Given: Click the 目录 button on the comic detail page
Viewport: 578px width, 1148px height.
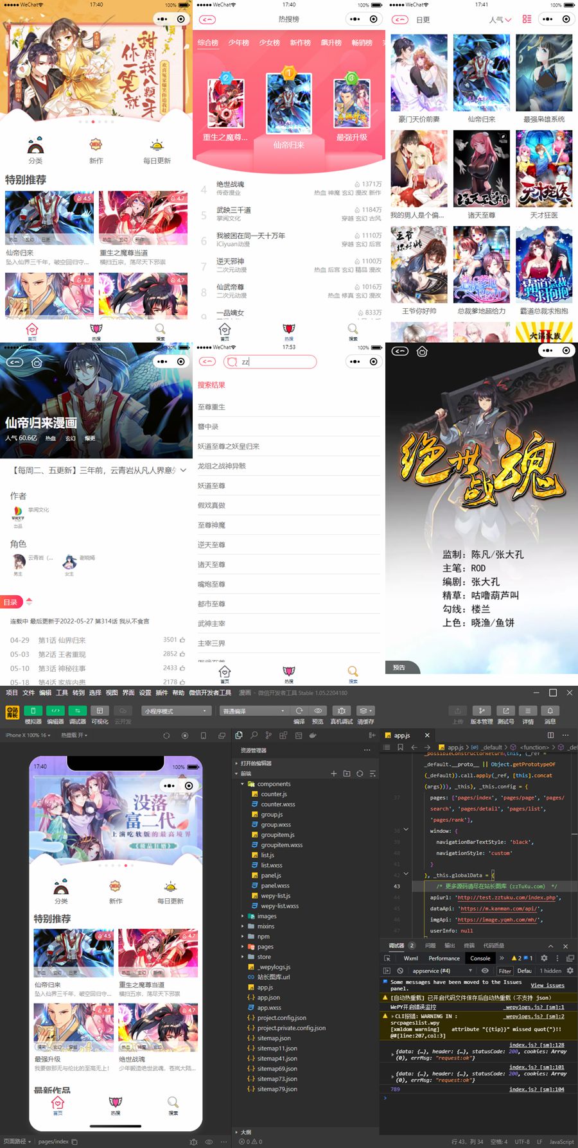Looking at the screenshot, I should pyautogui.click(x=11, y=602).
